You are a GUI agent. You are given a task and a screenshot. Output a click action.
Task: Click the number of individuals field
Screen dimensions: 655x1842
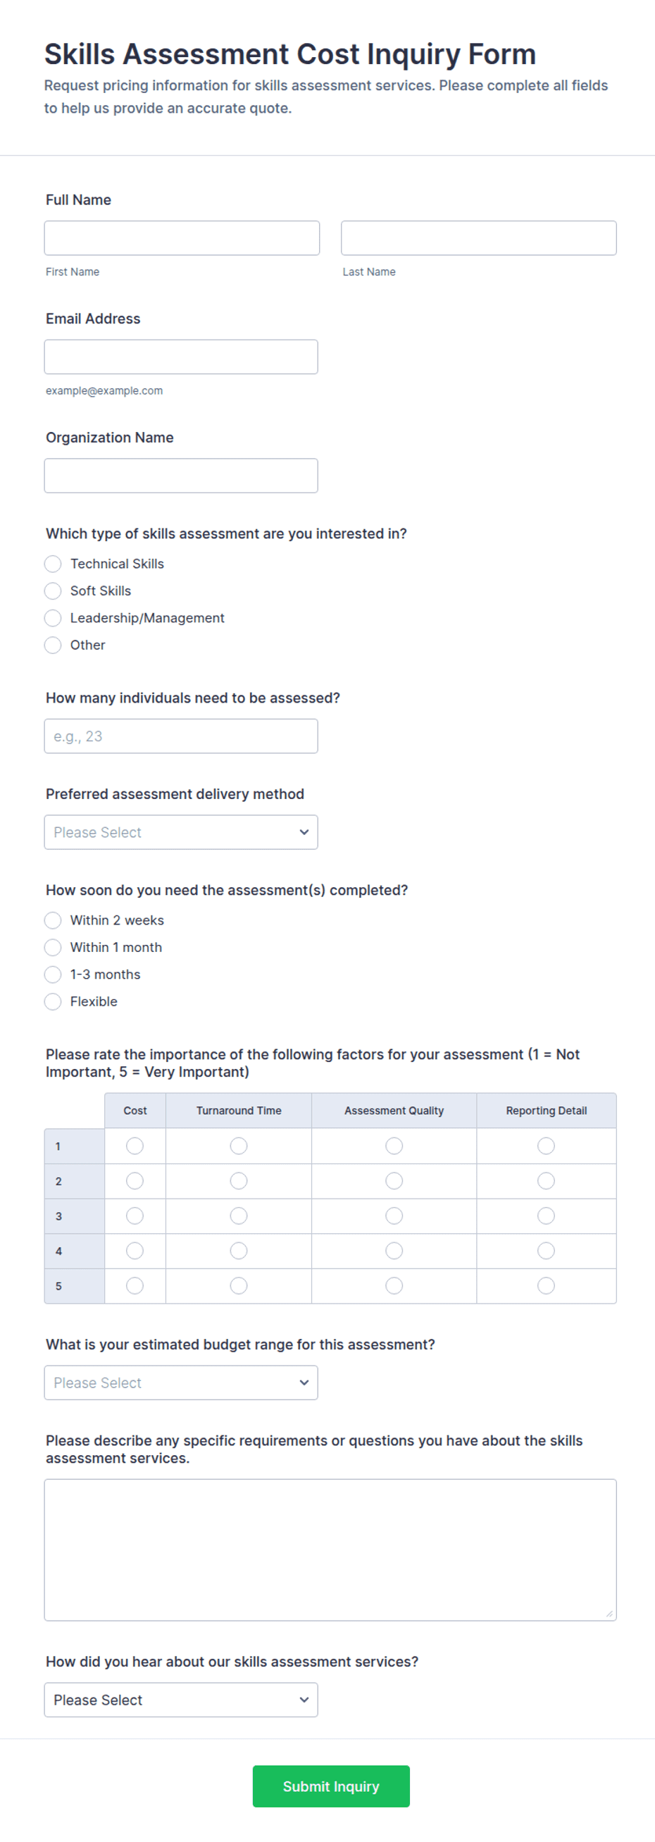pos(181,736)
